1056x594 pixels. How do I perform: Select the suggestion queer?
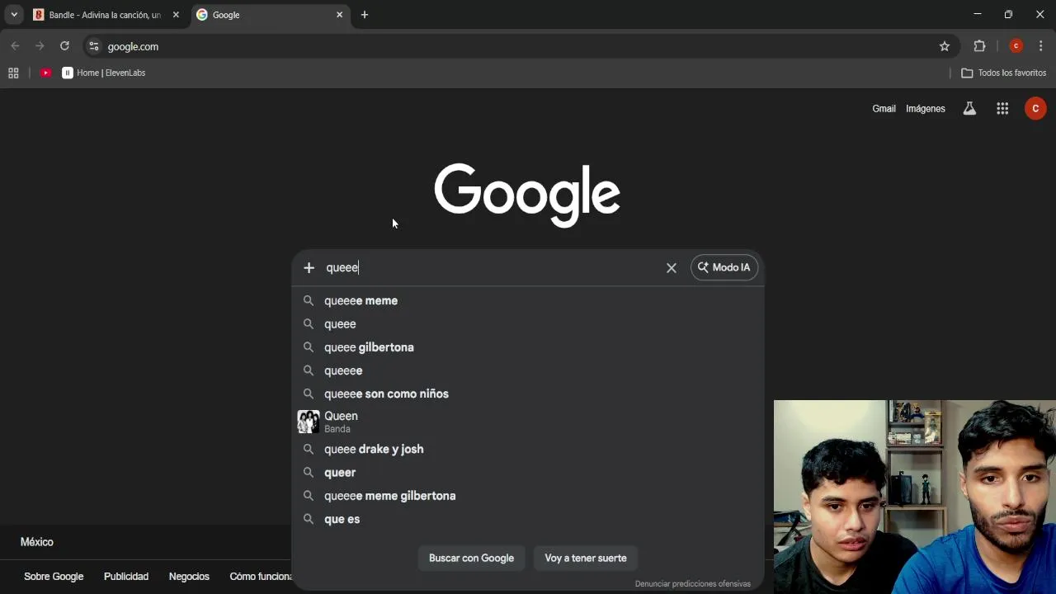point(528,473)
